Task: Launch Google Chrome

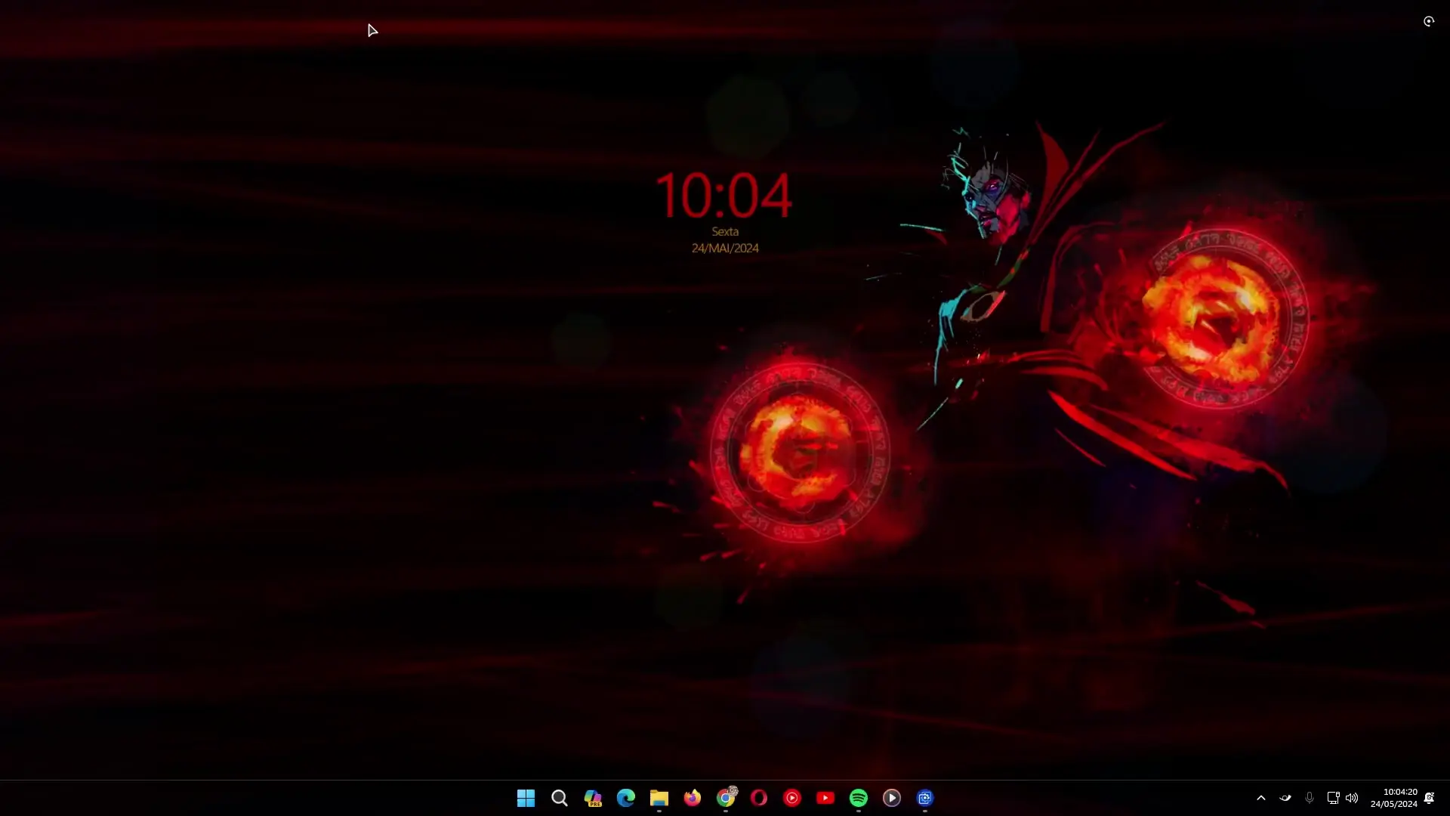Action: (726, 797)
